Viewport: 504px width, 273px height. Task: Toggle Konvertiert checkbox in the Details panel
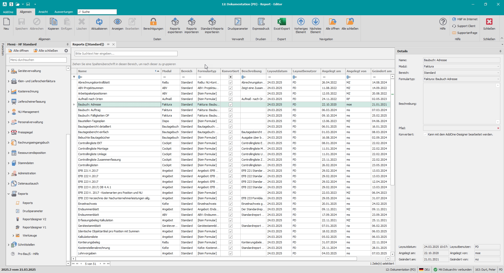[x=425, y=134]
